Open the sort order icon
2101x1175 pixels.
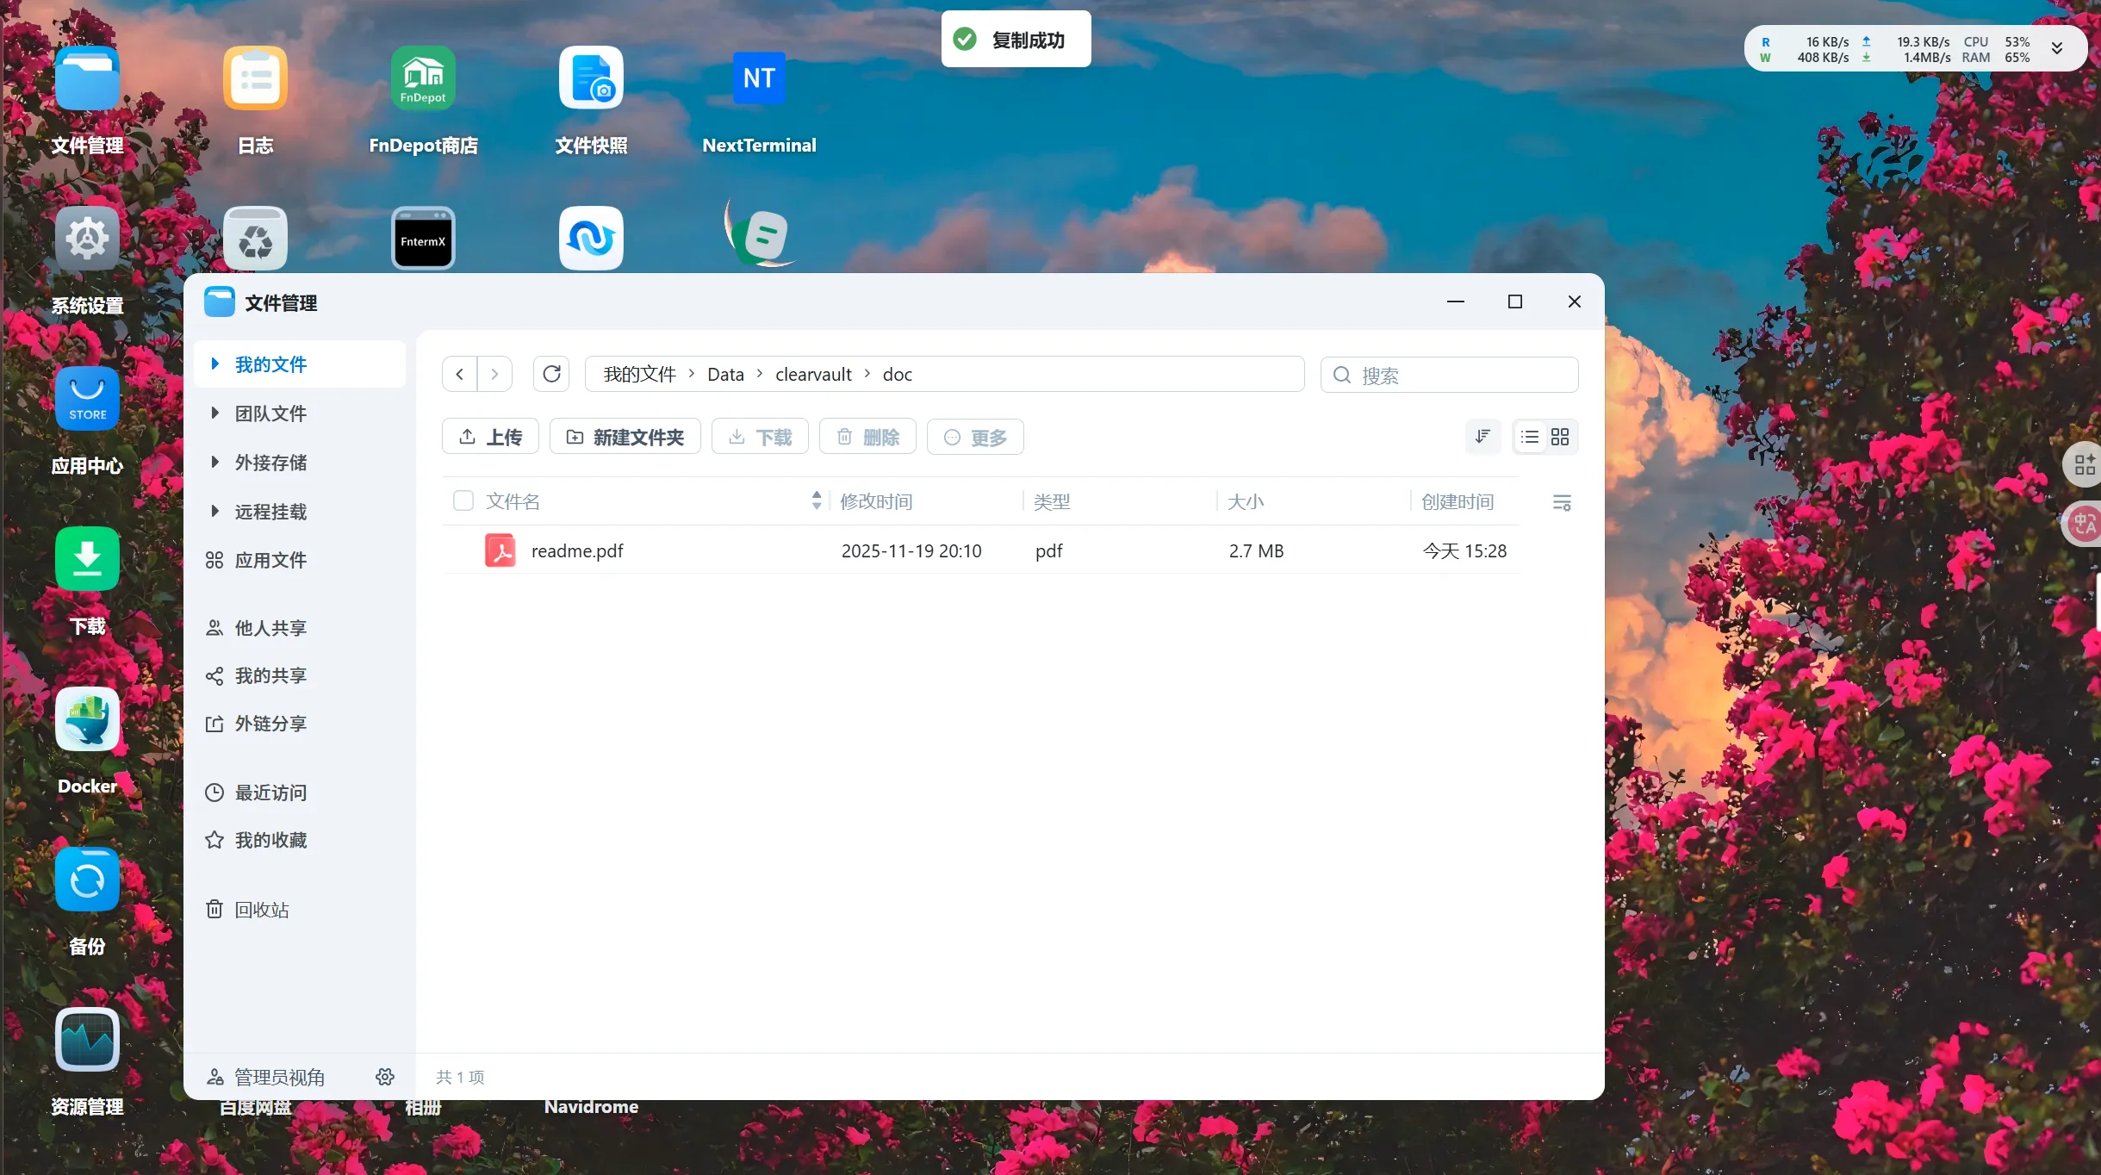pyautogui.click(x=1483, y=437)
